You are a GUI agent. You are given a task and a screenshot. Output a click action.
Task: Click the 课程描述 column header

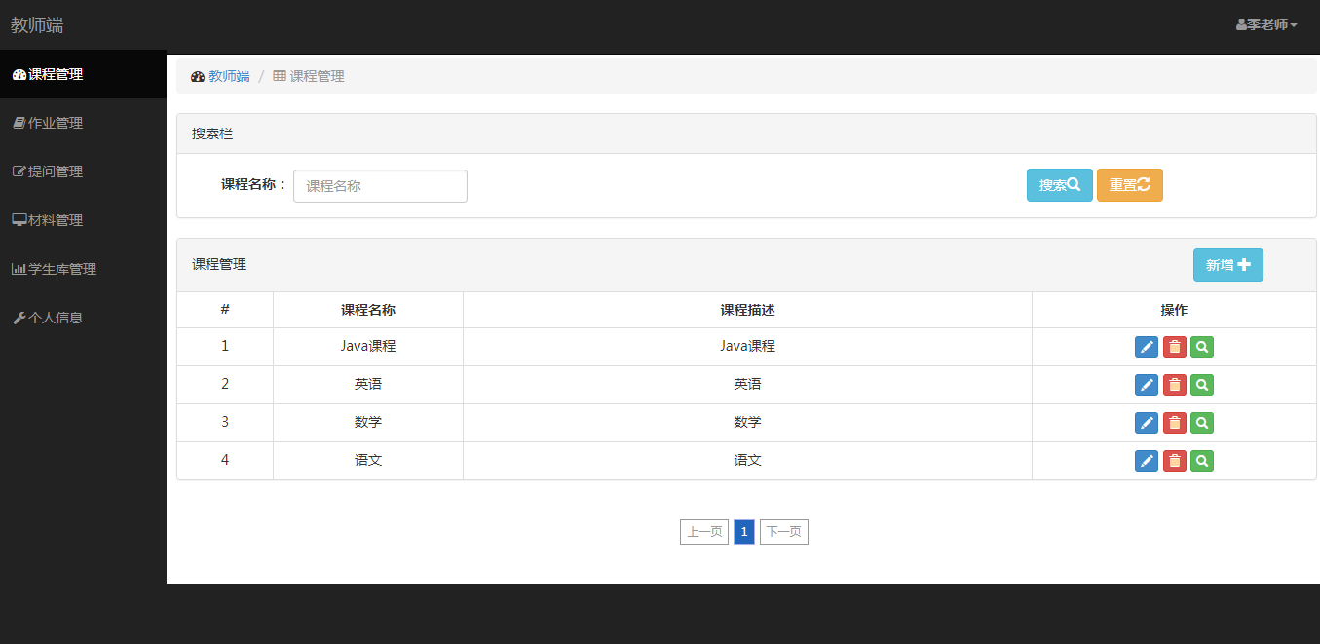pyautogui.click(x=747, y=310)
